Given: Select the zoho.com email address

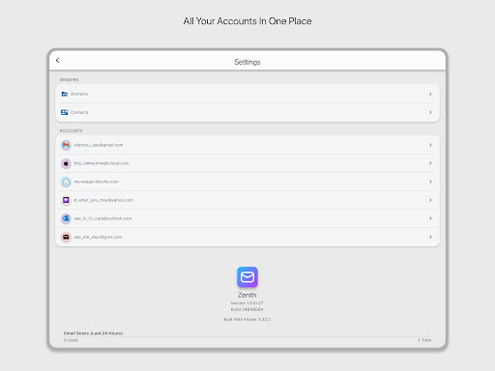Looking at the screenshot, I should tap(96, 182).
